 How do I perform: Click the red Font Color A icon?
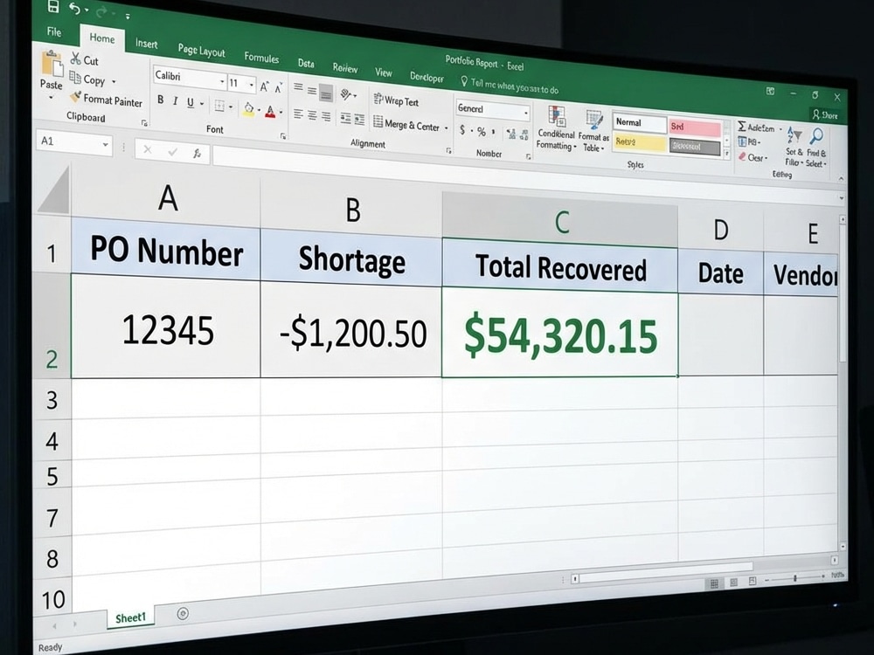270,112
